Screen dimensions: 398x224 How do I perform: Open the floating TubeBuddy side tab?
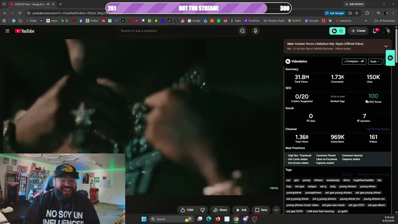click(390, 58)
